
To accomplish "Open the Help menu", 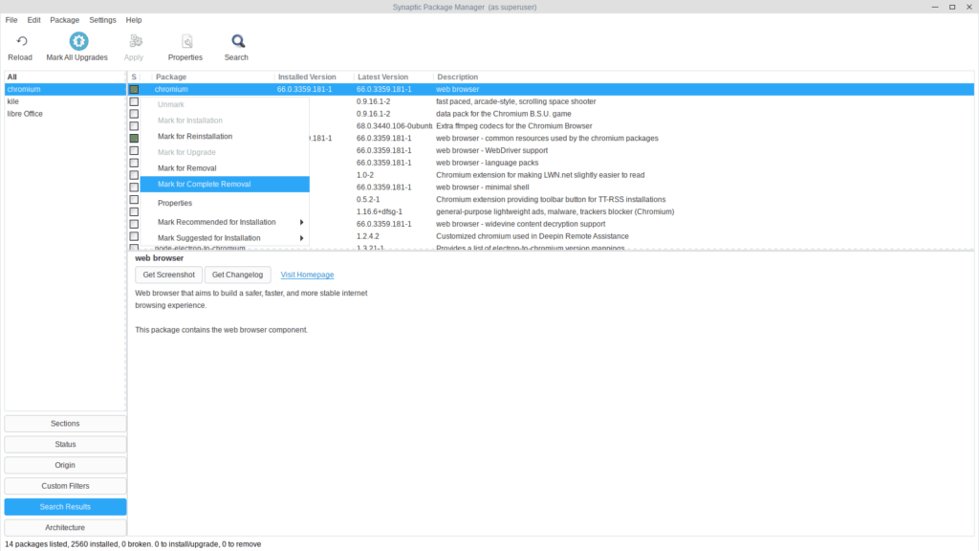I will 134,20.
